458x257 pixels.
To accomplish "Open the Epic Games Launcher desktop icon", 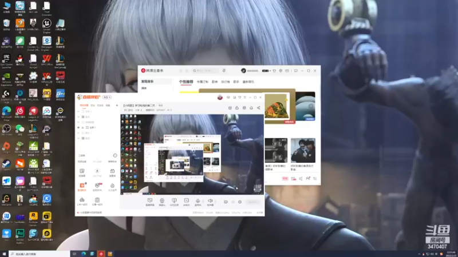I will pyautogui.click(x=6, y=61).
